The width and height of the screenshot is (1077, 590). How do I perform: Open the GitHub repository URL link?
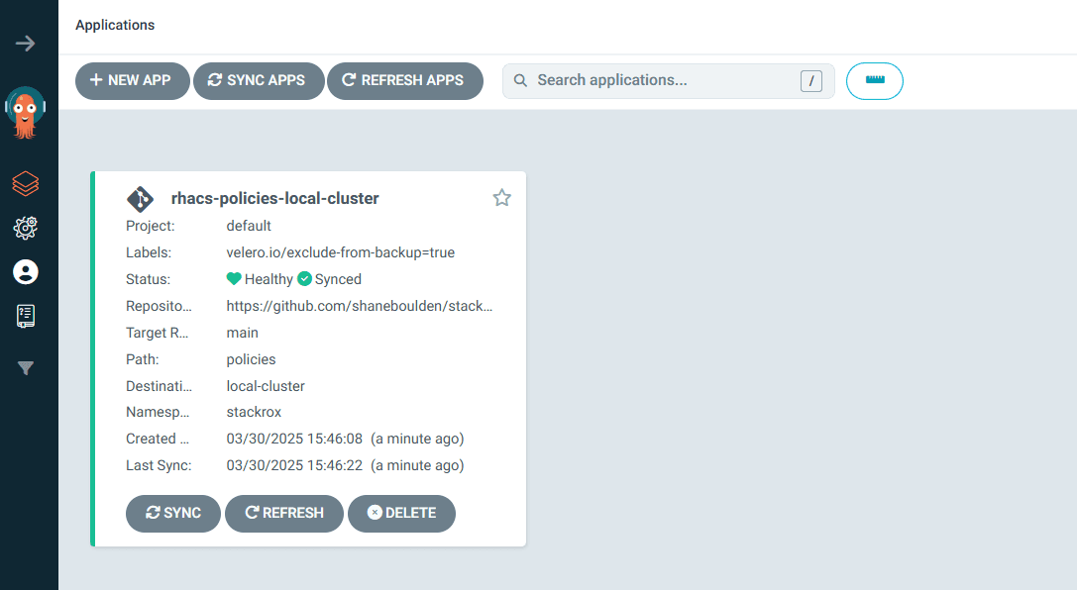point(359,307)
